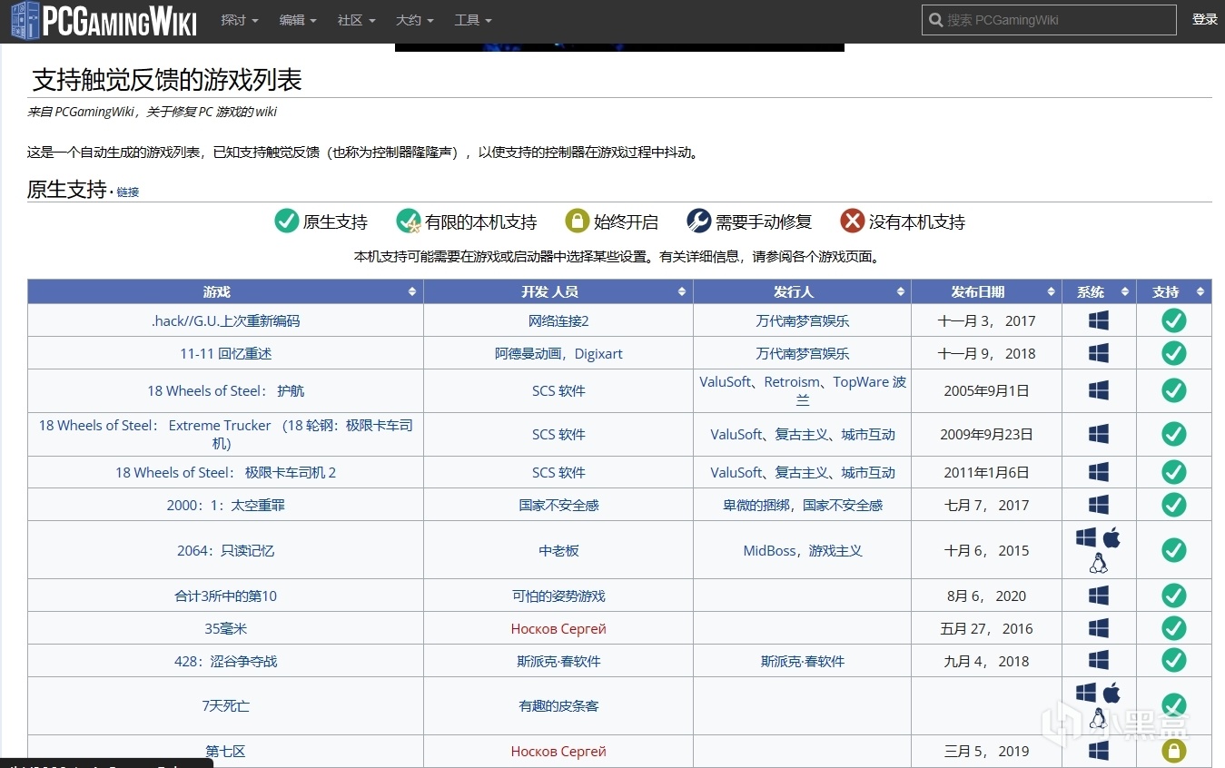The image size is (1225, 768).
Task: Click green check in 2000：1：太空重罪 row
Action: point(1174,505)
